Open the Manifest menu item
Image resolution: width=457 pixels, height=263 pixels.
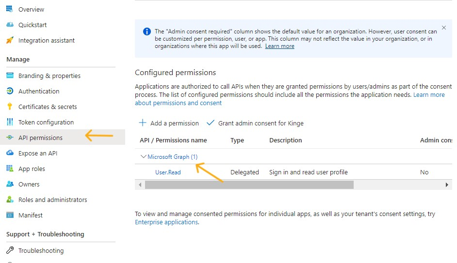(31, 215)
